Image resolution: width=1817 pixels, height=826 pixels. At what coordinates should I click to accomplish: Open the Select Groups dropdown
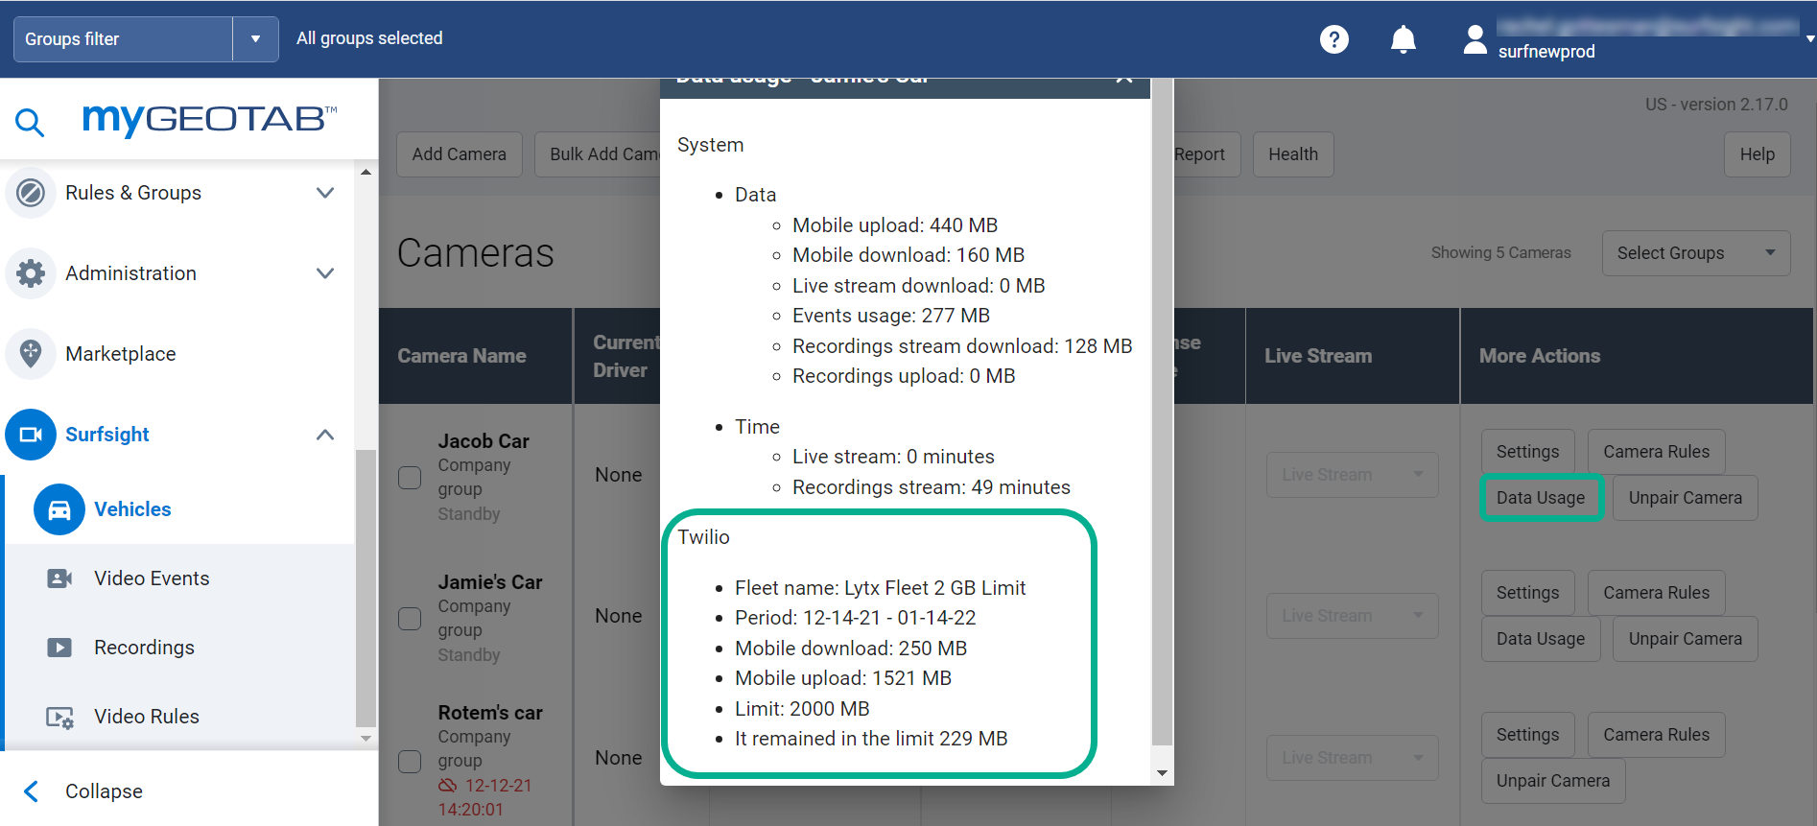(1695, 253)
